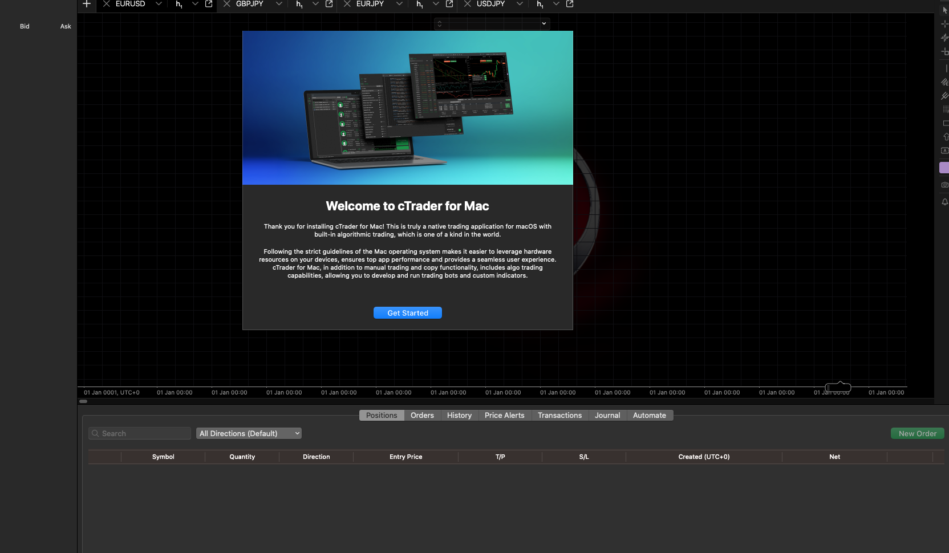Switch to the Positions tab

(382, 416)
